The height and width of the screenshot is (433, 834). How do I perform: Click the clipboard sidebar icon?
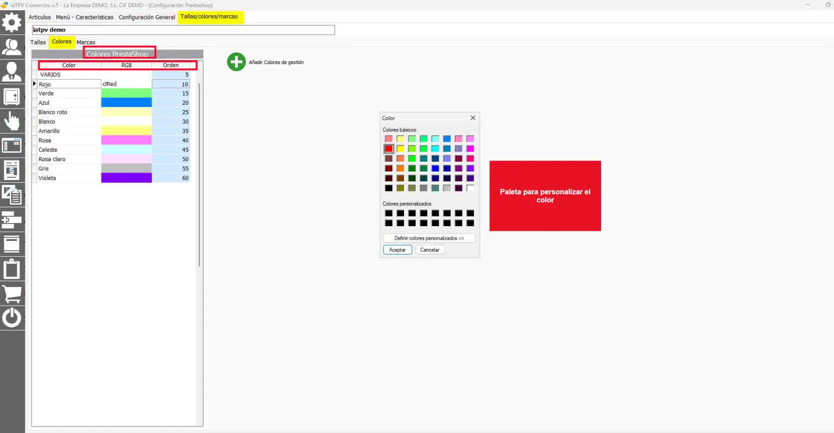tap(12, 269)
